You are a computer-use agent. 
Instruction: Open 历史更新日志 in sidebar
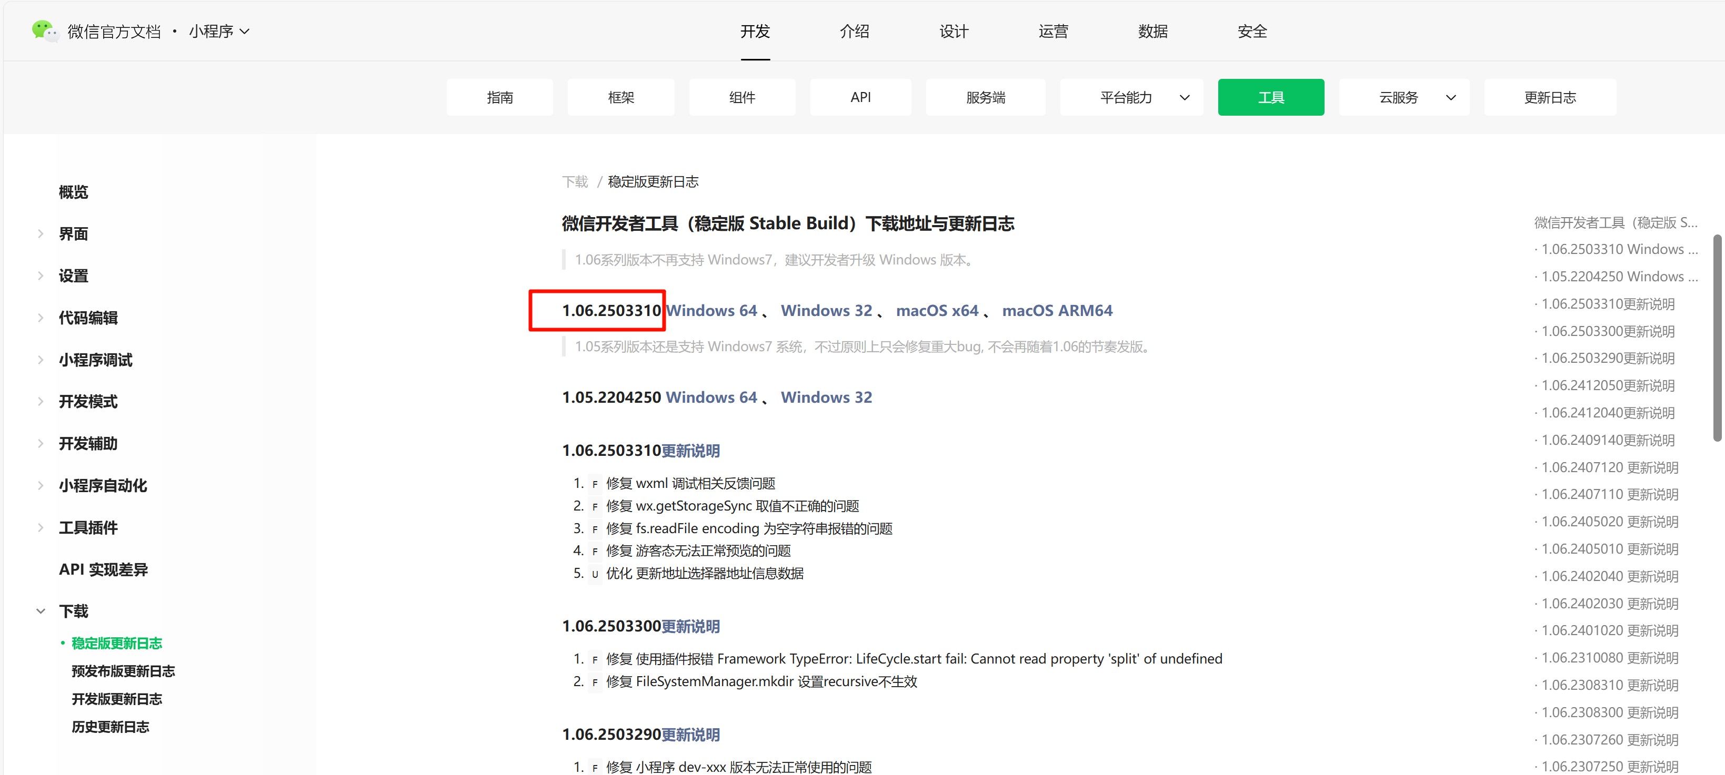(x=111, y=727)
